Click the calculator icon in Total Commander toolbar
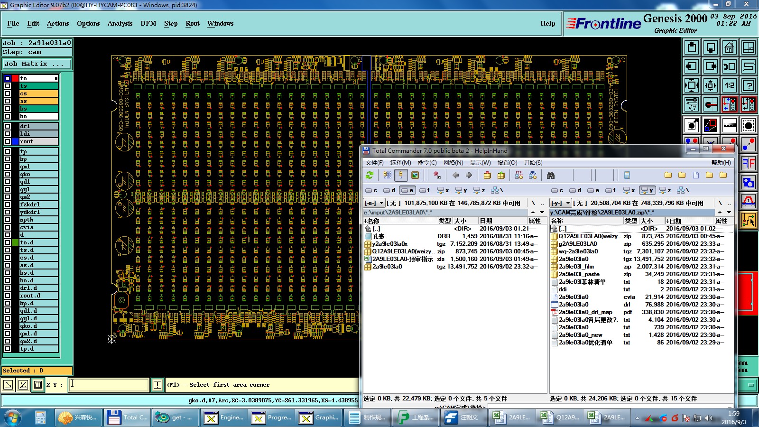This screenshot has height=427, width=759. tap(627, 176)
